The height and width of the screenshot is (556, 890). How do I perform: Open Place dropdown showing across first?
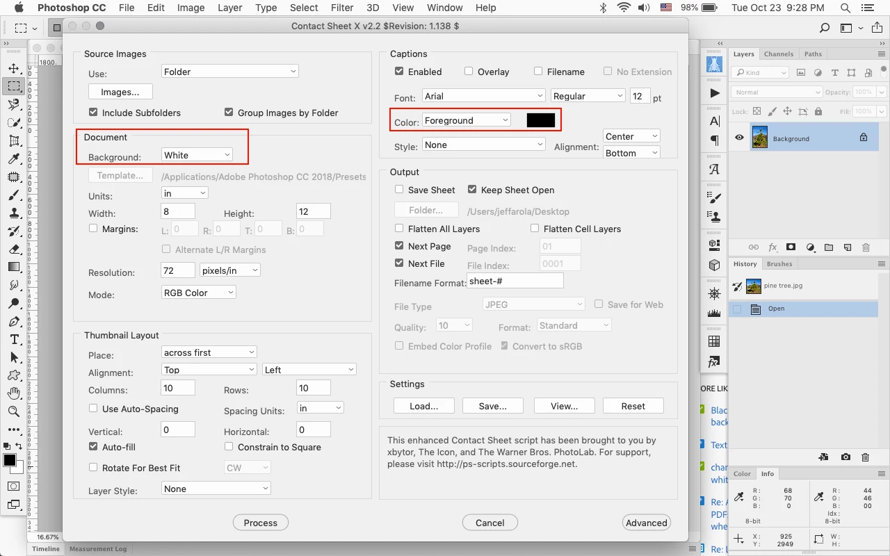click(209, 352)
